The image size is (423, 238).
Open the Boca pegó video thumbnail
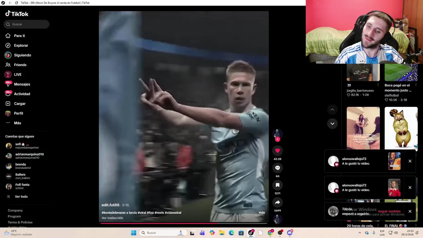click(401, 72)
